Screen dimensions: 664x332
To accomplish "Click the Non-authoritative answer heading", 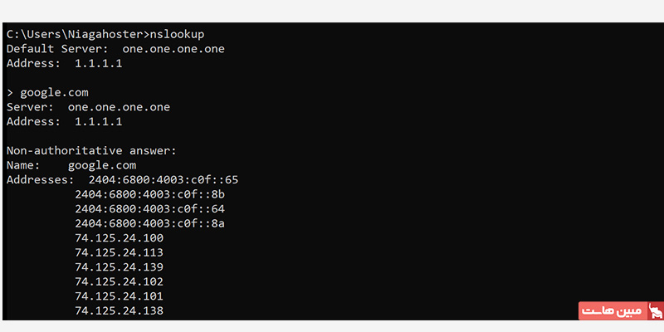I will pyautogui.click(x=91, y=151).
